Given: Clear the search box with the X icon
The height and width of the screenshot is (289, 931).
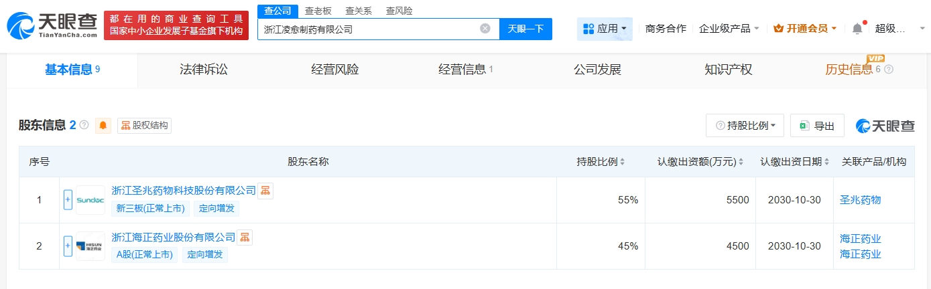Looking at the screenshot, I should [x=485, y=29].
